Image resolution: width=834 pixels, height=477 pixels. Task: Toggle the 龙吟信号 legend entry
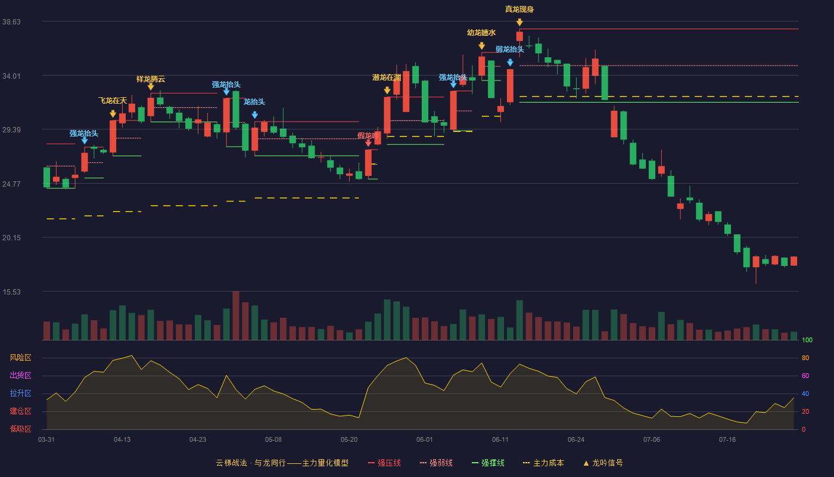click(602, 463)
